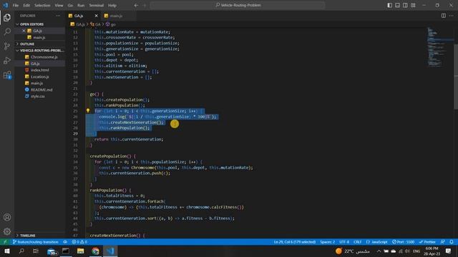Click the notifications bell in status bar
458x257 pixels.
(452, 242)
